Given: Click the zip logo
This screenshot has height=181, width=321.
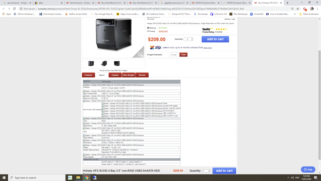Looking at the screenshot, I should pos(155,48).
